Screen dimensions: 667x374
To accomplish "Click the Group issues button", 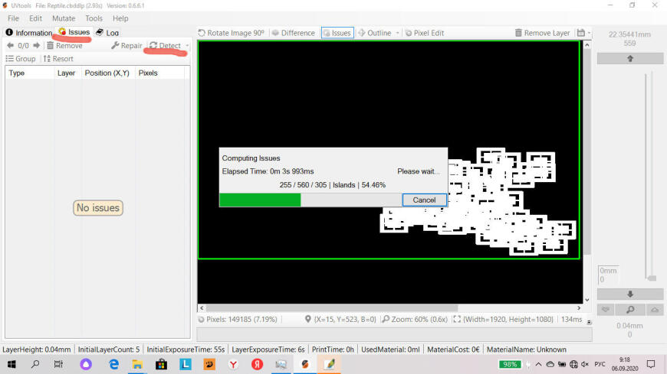I will coord(21,59).
